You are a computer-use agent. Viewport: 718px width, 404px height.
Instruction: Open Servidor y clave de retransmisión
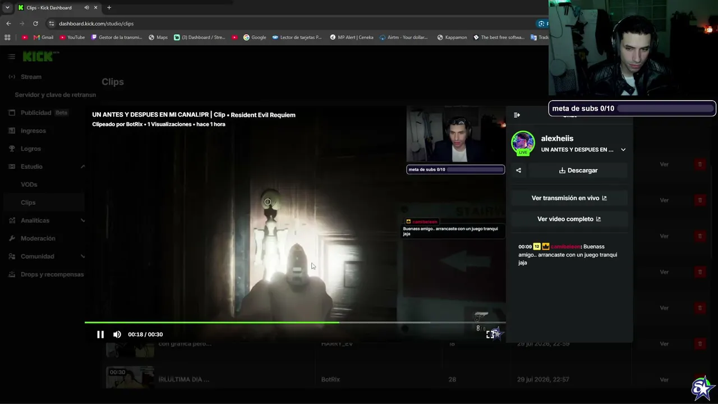click(x=55, y=95)
